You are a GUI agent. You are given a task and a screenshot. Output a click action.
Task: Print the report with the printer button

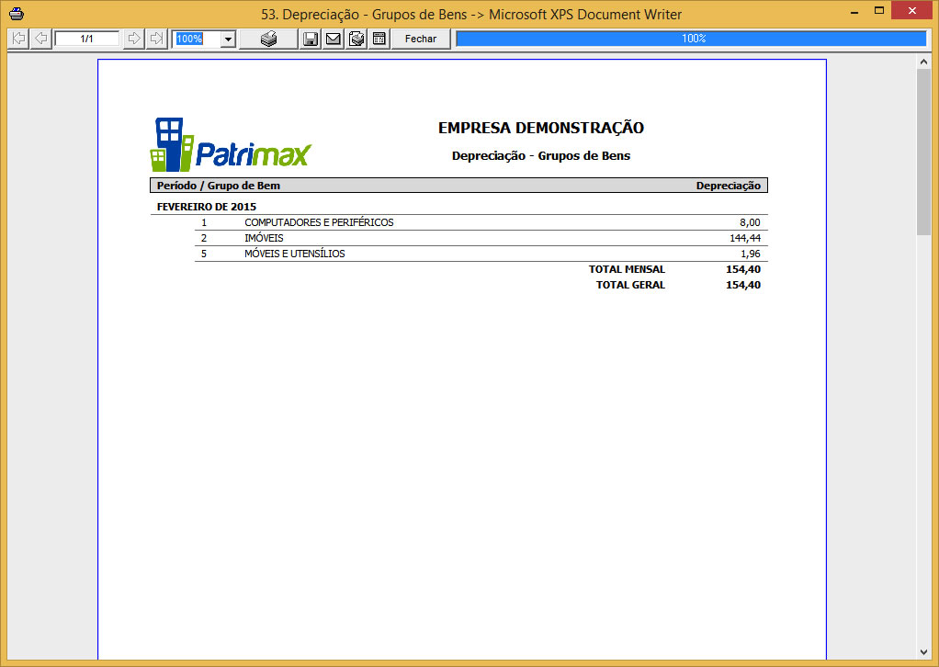click(268, 39)
